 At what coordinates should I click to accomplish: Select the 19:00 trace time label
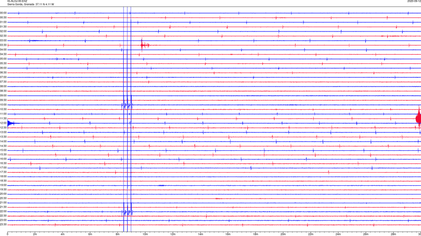(x=4, y=185)
